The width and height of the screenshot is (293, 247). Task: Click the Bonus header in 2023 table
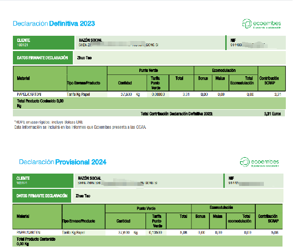pyautogui.click(x=203, y=78)
